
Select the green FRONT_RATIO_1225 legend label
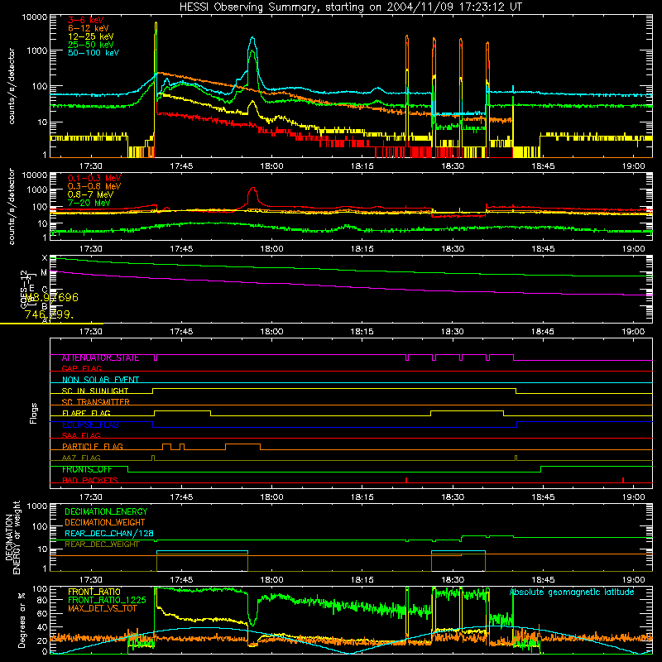[107, 600]
